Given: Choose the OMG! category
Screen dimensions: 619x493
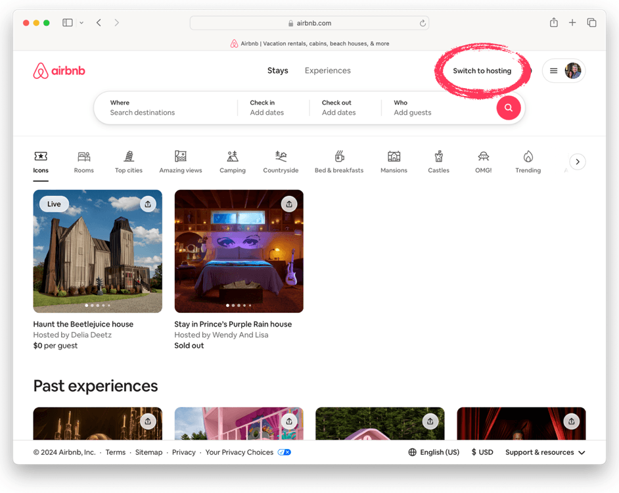Looking at the screenshot, I should 483,162.
